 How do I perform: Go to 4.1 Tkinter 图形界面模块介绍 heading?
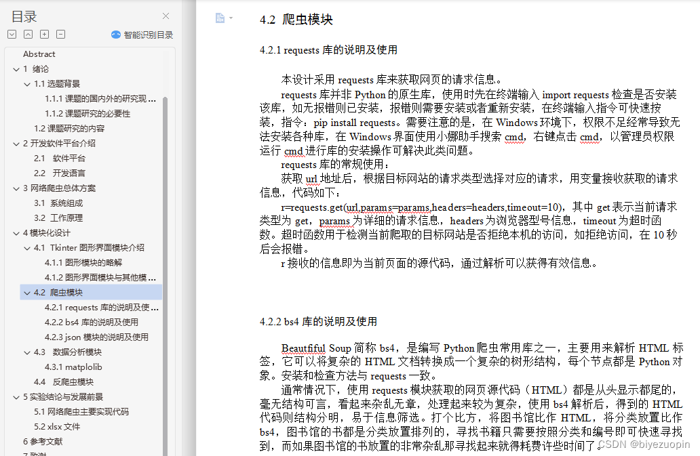(89, 248)
